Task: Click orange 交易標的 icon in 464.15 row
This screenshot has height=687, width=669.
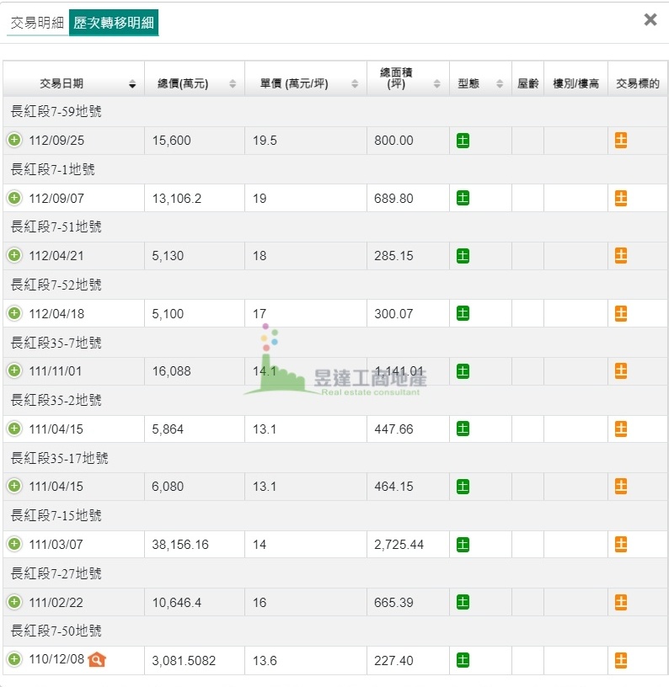Action: click(x=621, y=487)
